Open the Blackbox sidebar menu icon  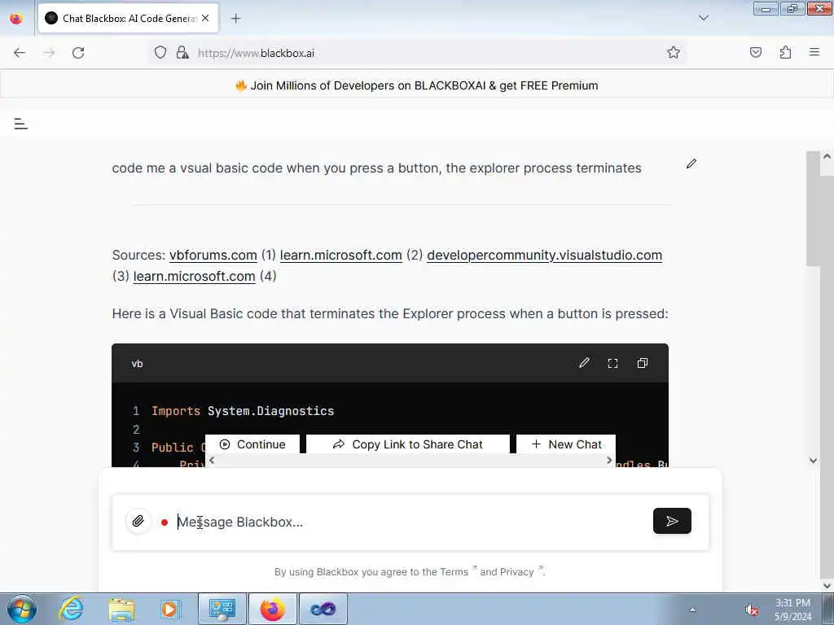pos(20,124)
